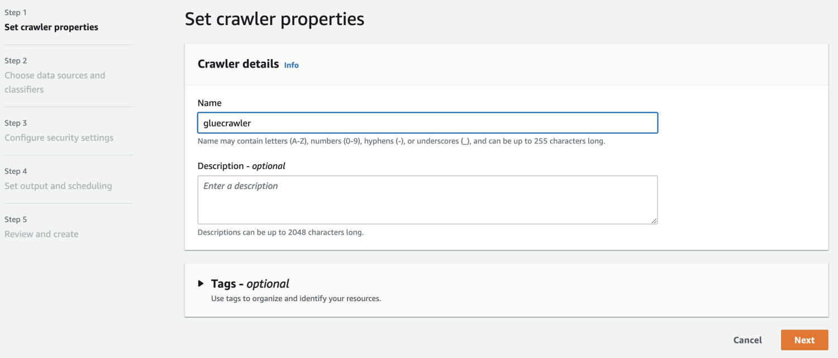The image size is (838, 358).
Task: Open the Info link beside Crawler details
Action: pos(291,65)
